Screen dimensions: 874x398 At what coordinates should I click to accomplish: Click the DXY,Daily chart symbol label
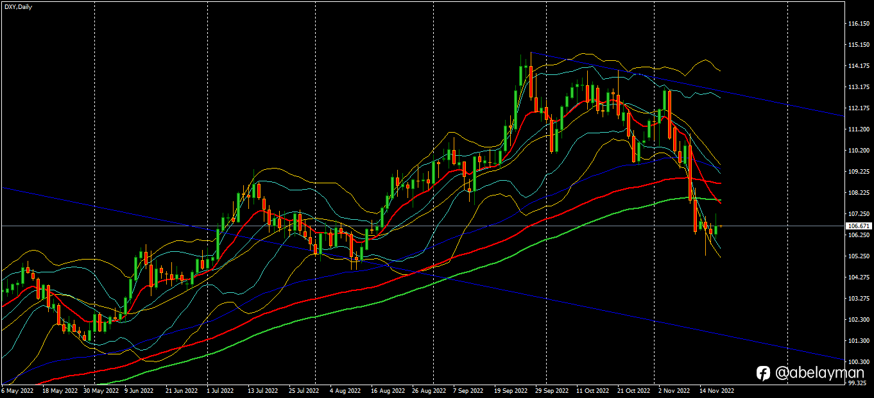pyautogui.click(x=17, y=7)
